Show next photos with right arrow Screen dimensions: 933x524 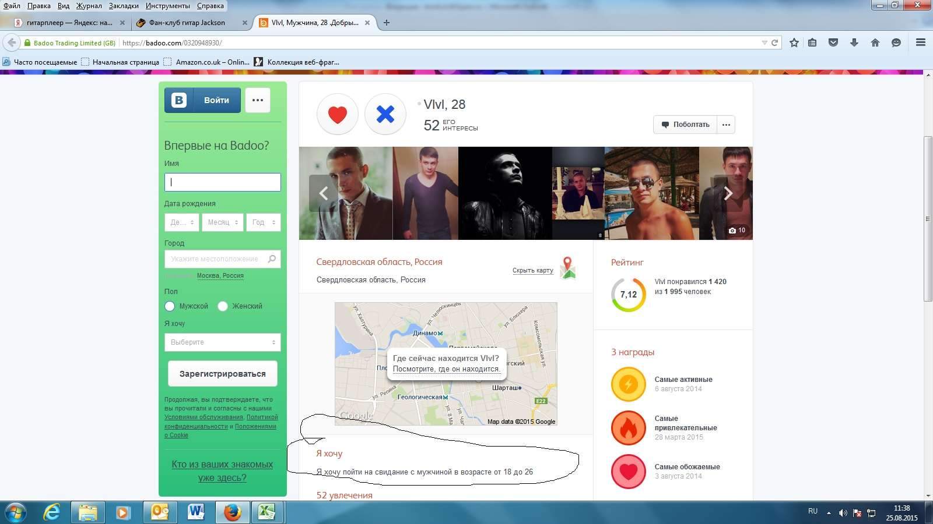(x=728, y=193)
